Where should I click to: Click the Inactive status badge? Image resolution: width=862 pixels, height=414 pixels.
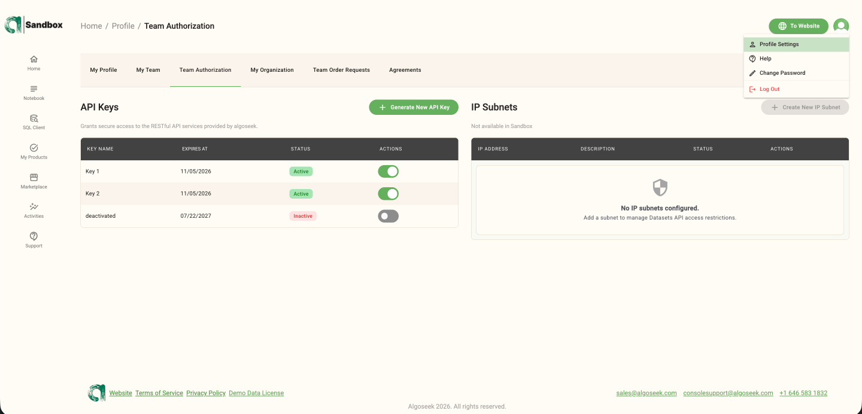pyautogui.click(x=303, y=216)
